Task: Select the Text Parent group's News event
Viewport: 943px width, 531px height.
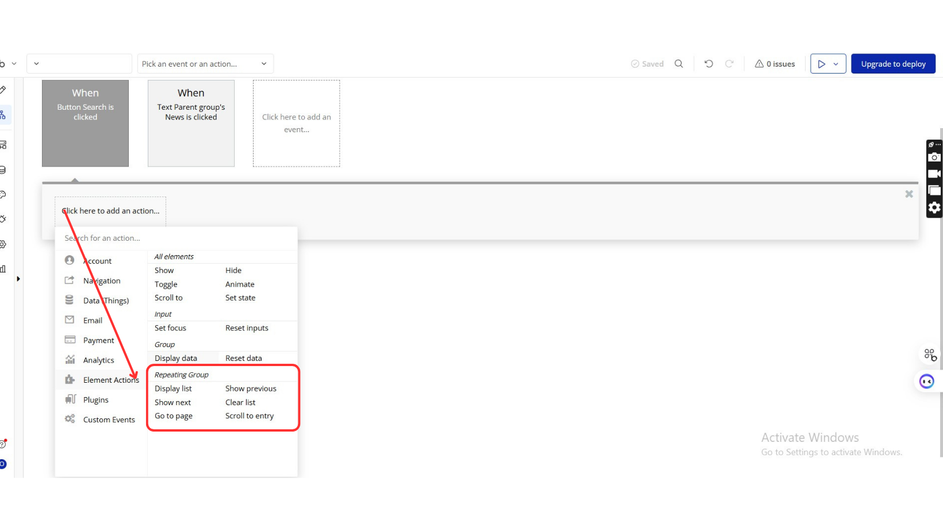Action: tap(191, 123)
